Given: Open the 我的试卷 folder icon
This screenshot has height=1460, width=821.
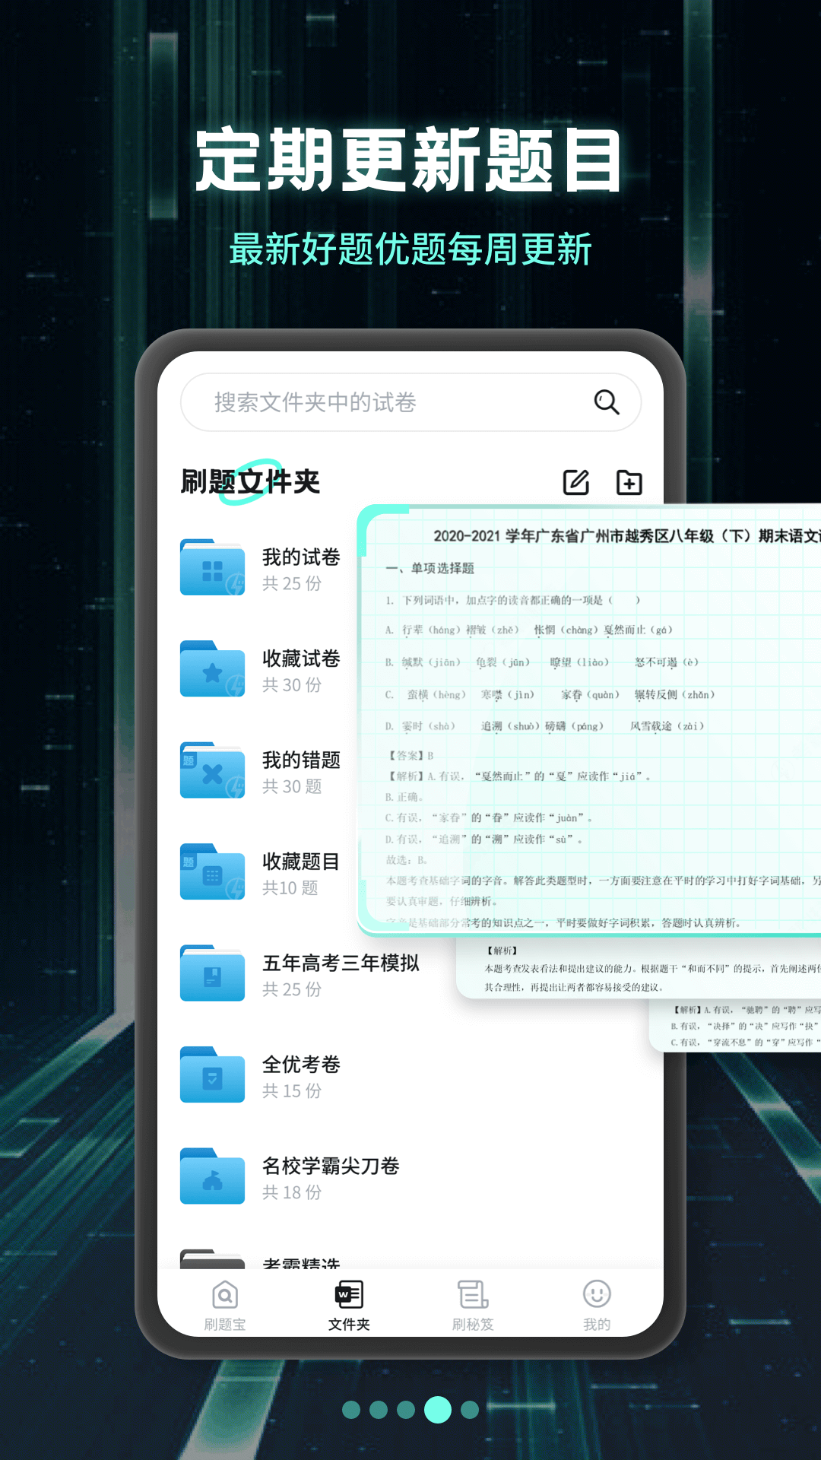Looking at the screenshot, I should 212,568.
